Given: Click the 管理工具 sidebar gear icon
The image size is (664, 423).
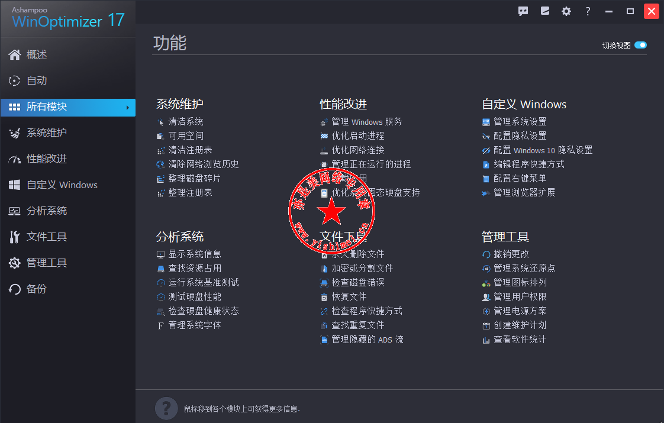Looking at the screenshot, I should pos(14,263).
